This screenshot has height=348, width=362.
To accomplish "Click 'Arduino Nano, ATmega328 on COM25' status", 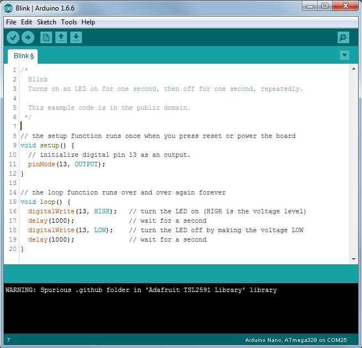I will click(x=296, y=340).
